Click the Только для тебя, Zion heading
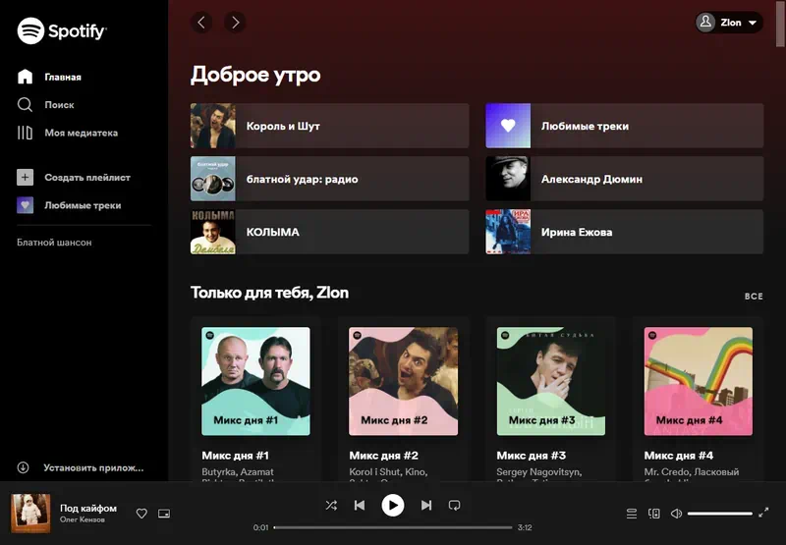Screen dimensions: 786x545 coord(269,293)
